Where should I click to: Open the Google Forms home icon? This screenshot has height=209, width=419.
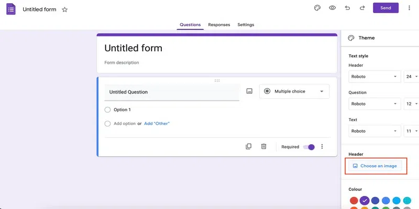pos(11,9)
